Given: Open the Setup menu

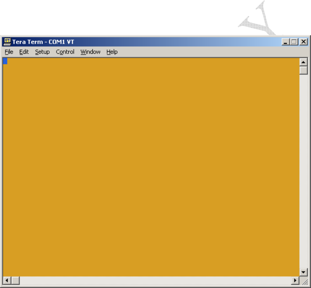Looking at the screenshot, I should click(42, 52).
